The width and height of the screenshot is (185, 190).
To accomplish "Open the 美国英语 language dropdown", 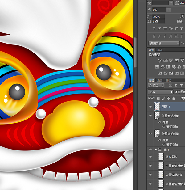I will (x=164, y=43).
